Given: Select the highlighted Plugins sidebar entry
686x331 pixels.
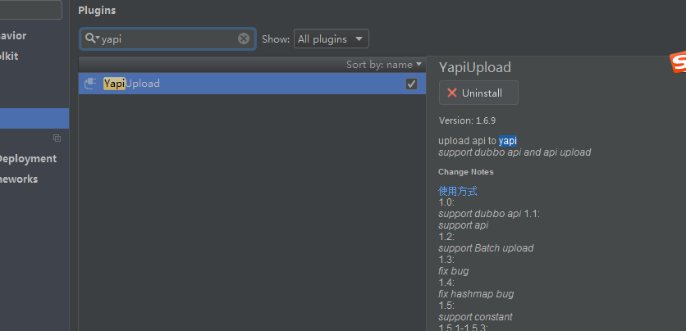Looking at the screenshot, I should point(34,118).
